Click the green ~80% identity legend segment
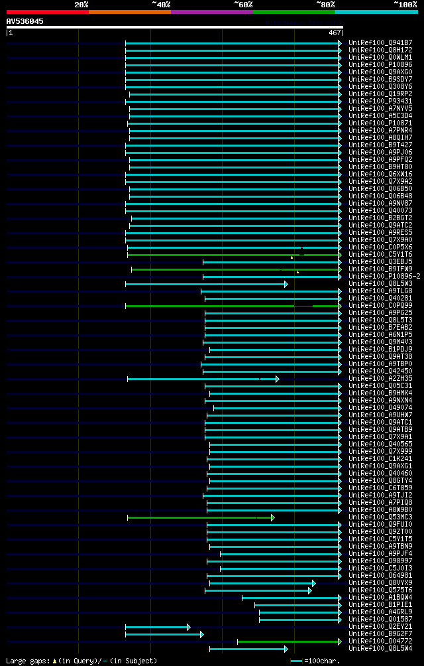 (294, 12)
